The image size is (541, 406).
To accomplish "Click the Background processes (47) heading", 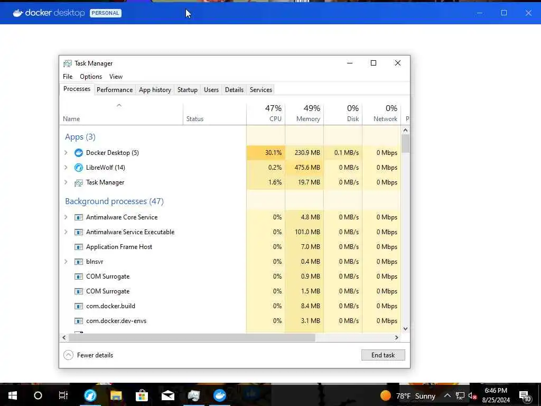I will pos(114,201).
